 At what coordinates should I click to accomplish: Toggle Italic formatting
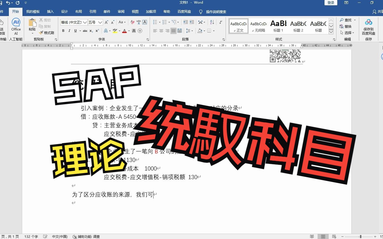[x=69, y=31]
